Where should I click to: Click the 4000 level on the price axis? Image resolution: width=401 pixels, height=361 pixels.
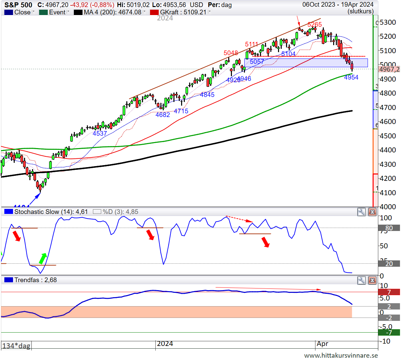click(388, 207)
